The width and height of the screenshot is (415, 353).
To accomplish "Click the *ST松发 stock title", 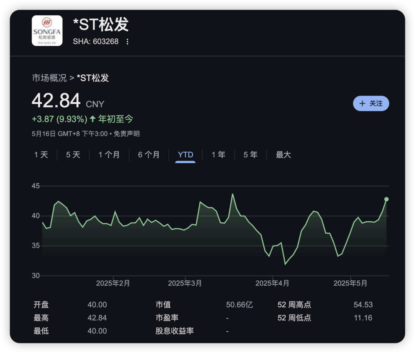I will coord(101,25).
